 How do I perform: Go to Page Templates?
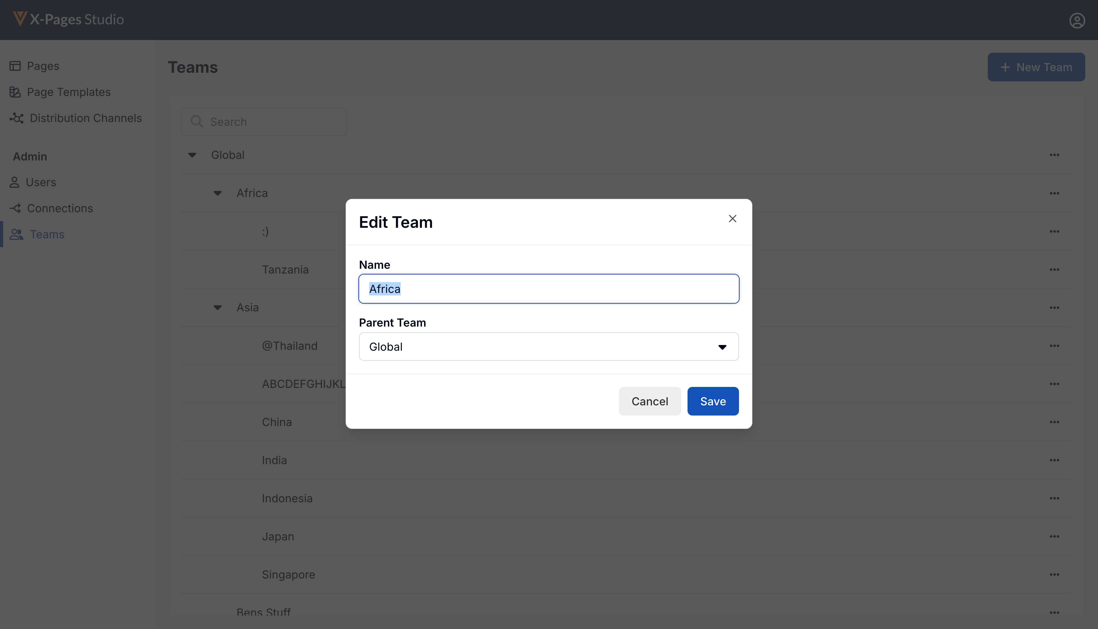[x=68, y=92]
